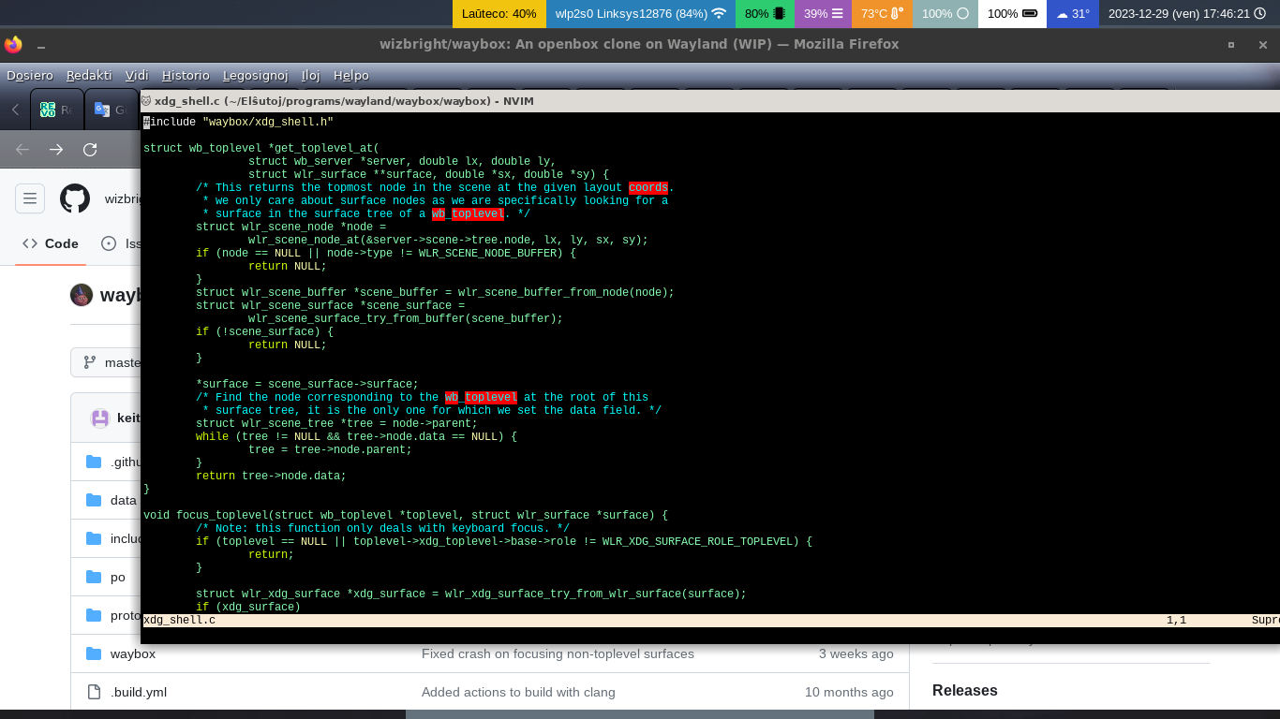Open commit 'Added actions to build with clang'
1280x719 pixels.
click(518, 692)
